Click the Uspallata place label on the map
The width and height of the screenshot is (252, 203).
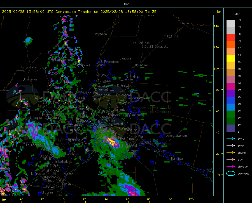(x=29, y=68)
